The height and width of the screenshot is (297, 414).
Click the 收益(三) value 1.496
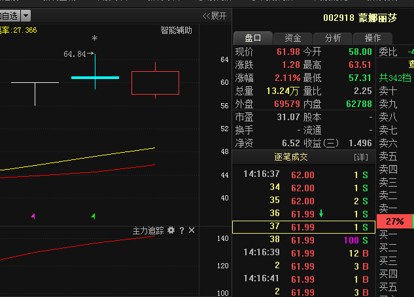(x=360, y=143)
